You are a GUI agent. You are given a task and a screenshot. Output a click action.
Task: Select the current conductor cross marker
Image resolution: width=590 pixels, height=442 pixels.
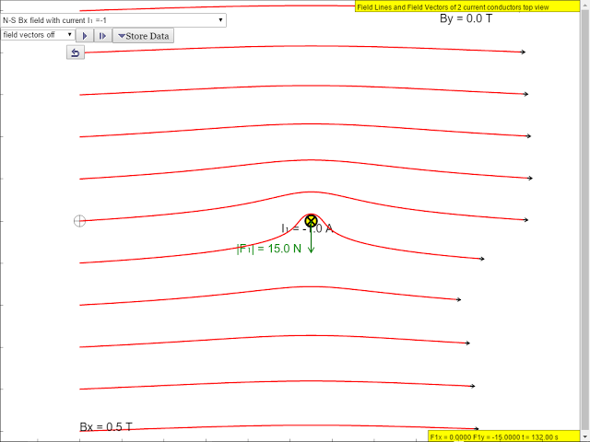click(x=311, y=221)
